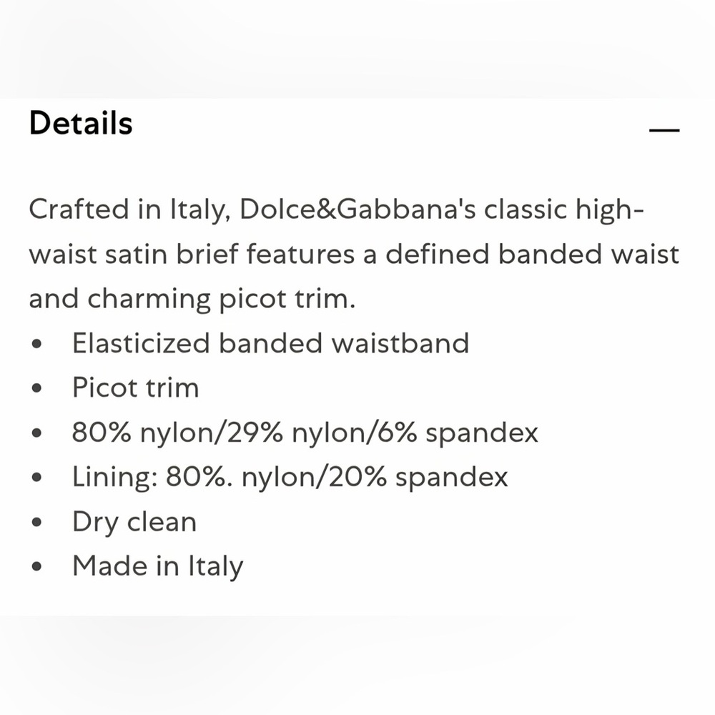Image resolution: width=715 pixels, height=715 pixels.
Task: Click the bullet before 'Made in Italy'
Action: click(36, 568)
